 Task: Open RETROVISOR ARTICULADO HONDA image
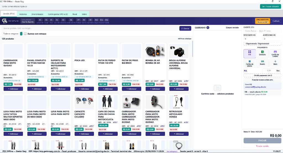(x=179, y=102)
